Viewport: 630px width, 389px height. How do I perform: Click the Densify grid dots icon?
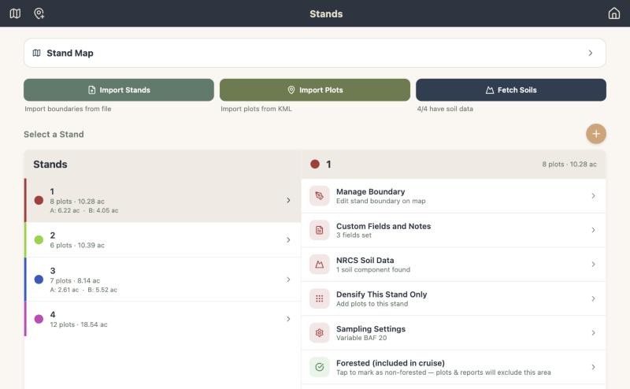pos(320,298)
